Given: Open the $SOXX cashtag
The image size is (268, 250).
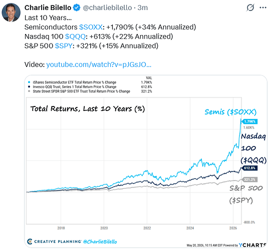Looking at the screenshot, I should [x=91, y=27].
